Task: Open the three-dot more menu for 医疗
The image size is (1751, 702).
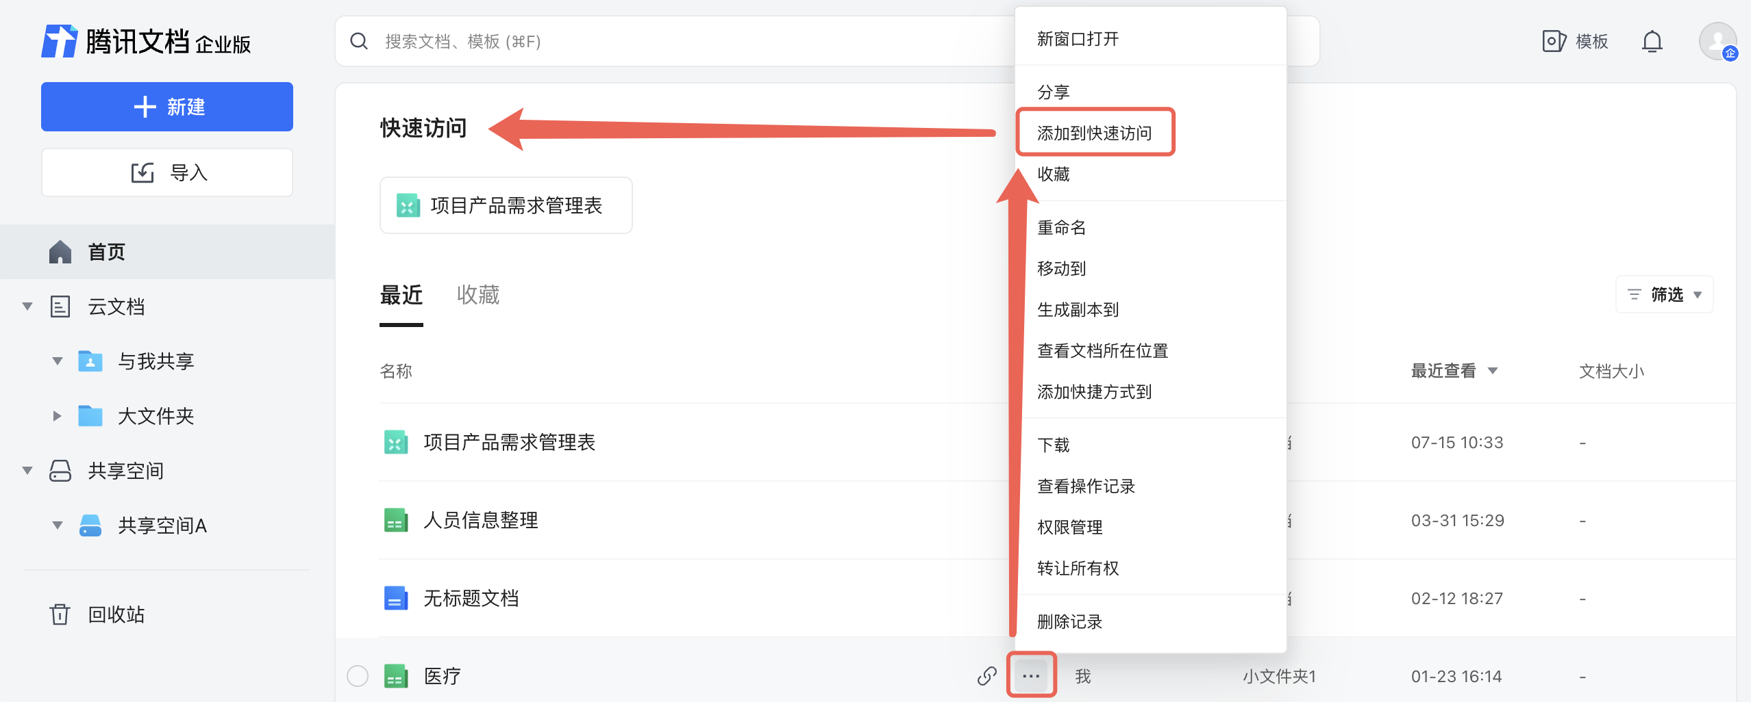Action: (x=1031, y=676)
